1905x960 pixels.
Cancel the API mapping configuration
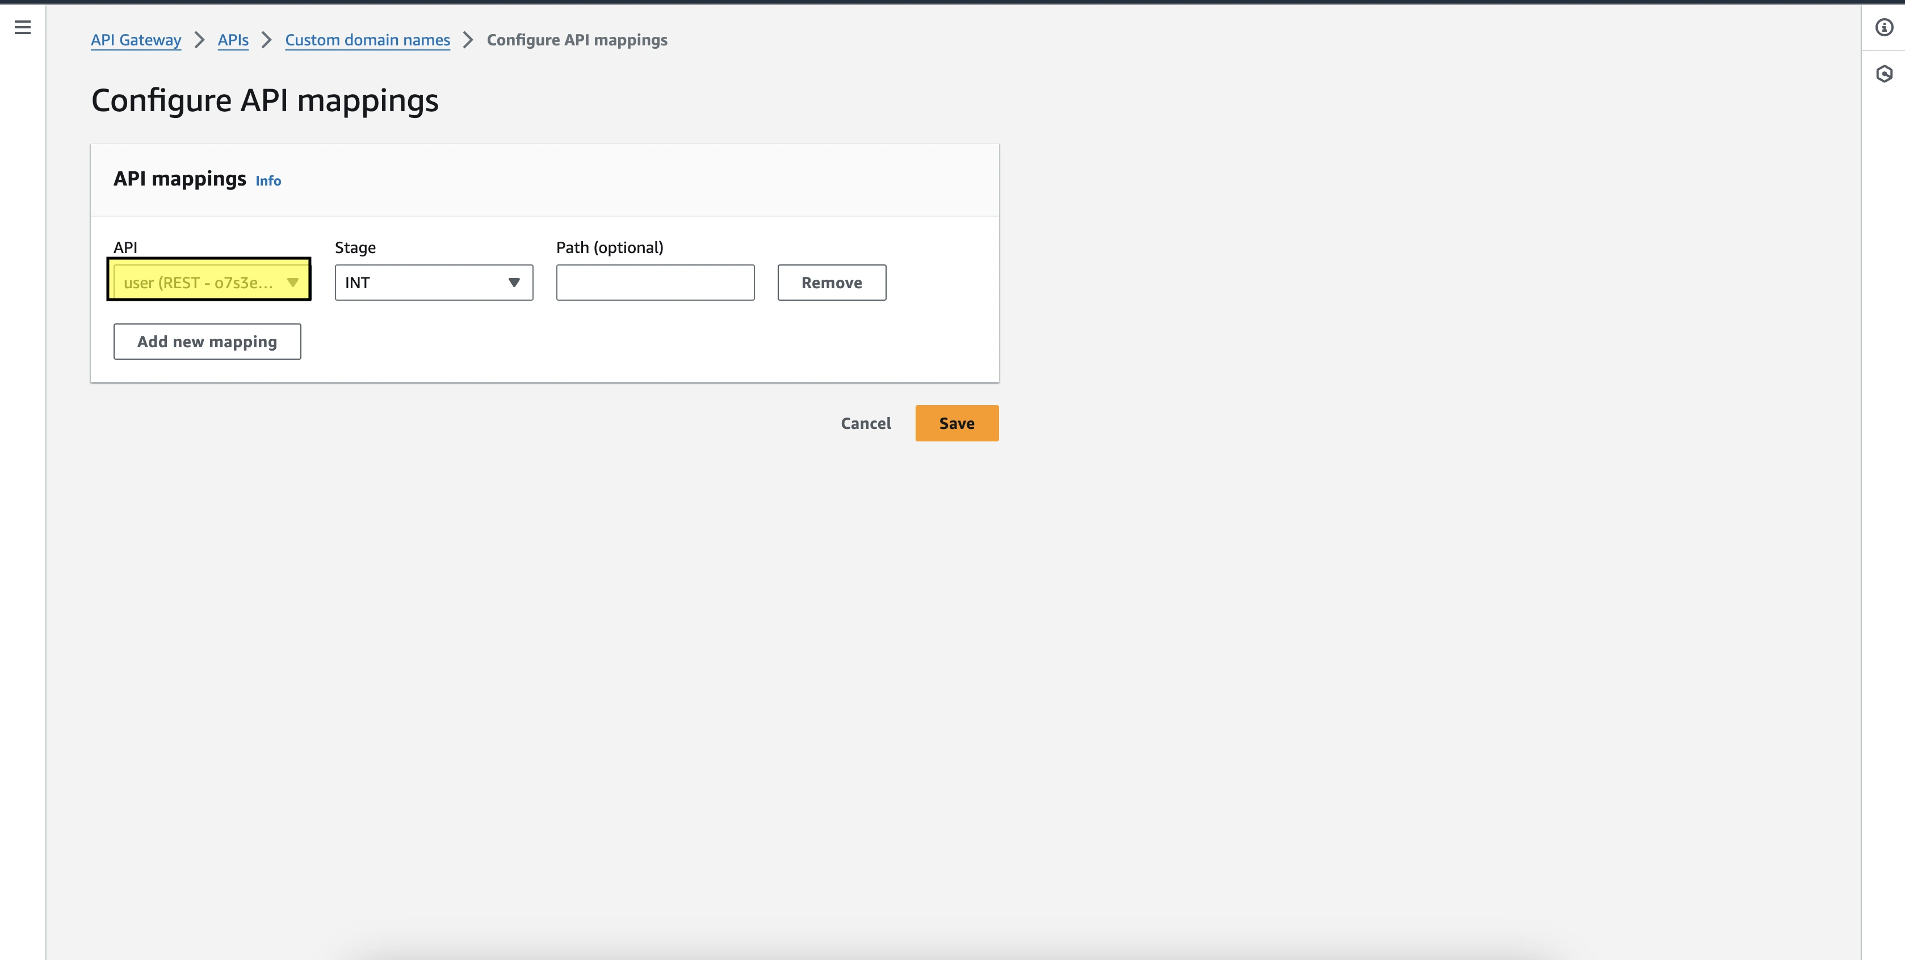point(865,423)
